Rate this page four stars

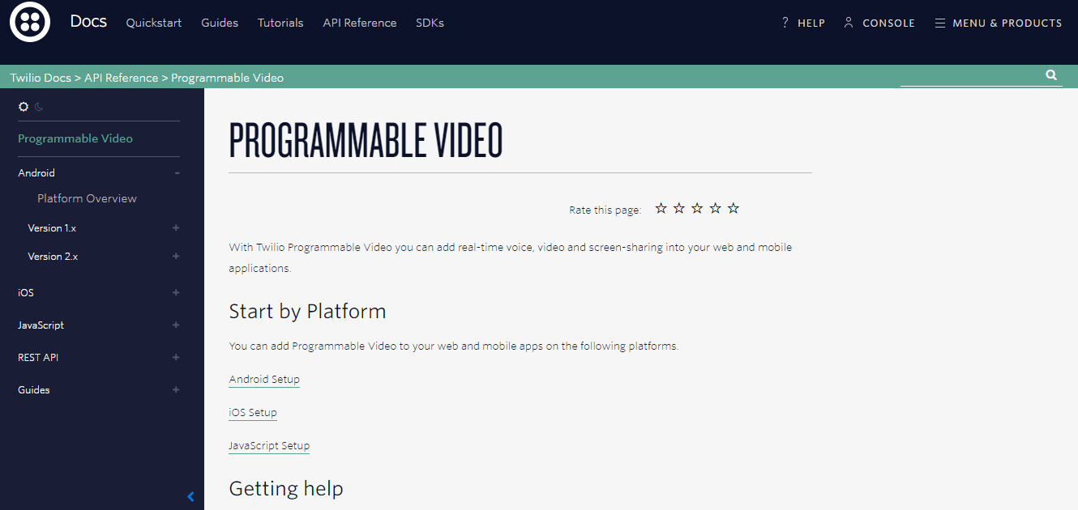(x=715, y=209)
